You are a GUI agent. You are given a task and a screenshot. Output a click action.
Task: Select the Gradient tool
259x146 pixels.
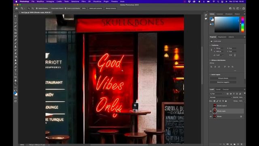pos(15,57)
